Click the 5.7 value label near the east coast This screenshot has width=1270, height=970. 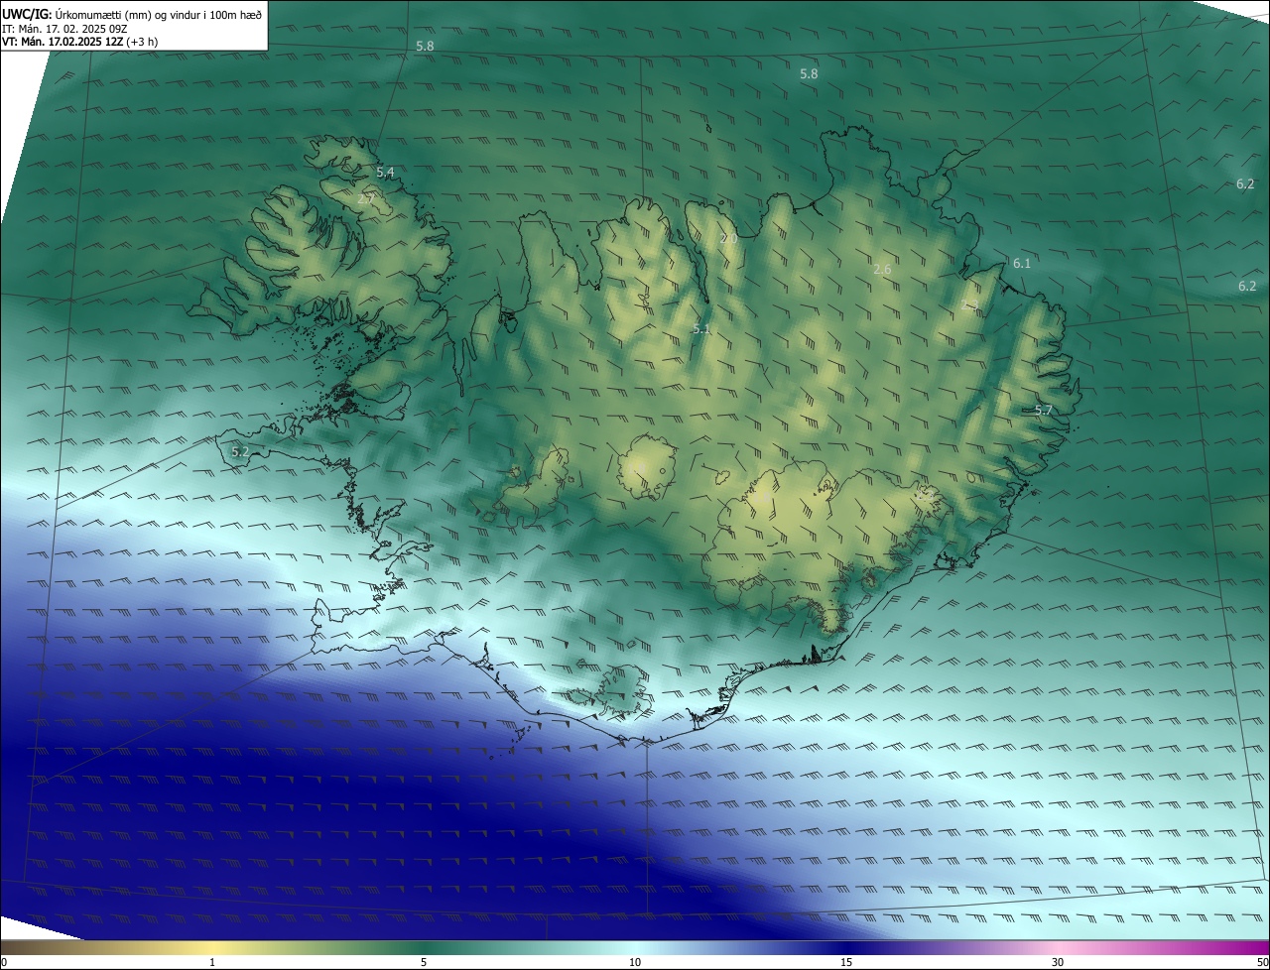(x=1044, y=410)
